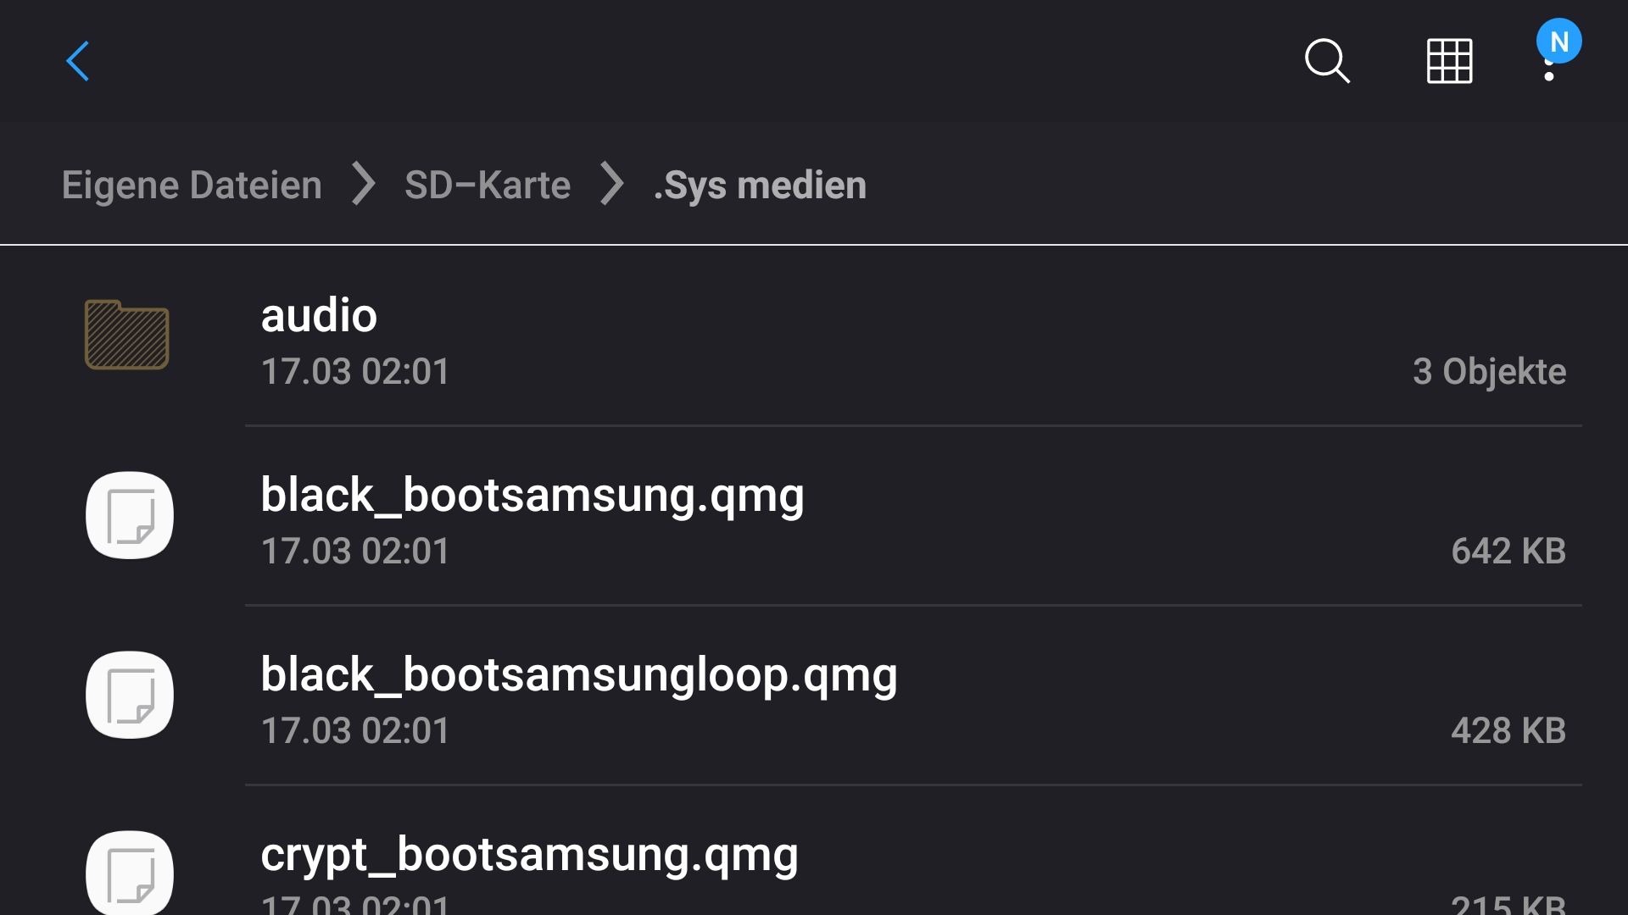Click chevron after SD-Karte
Screen dimensions: 1628x915
tap(611, 185)
